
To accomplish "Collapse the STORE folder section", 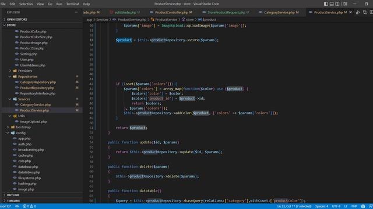I will coord(11,25).
